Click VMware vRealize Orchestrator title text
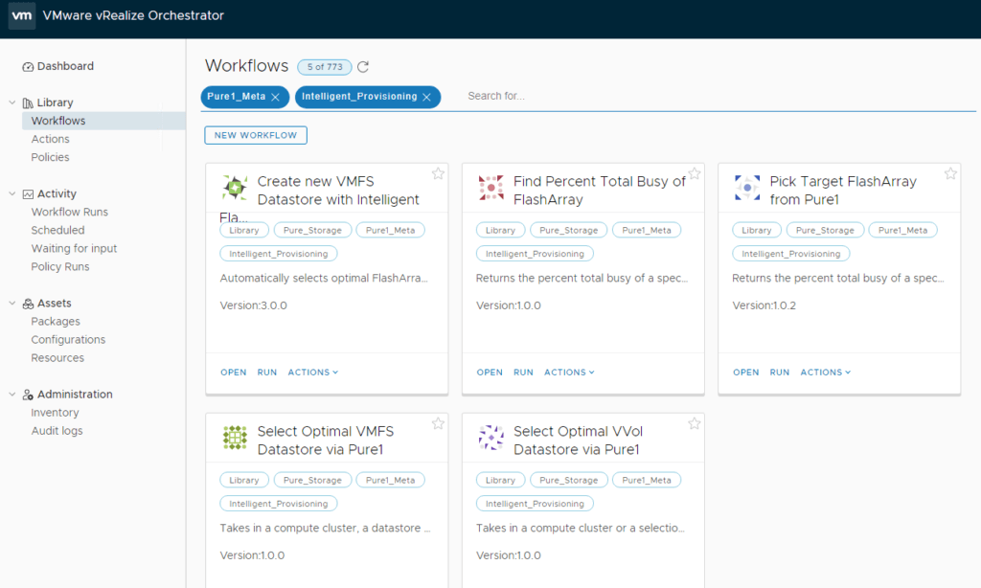 133,15
